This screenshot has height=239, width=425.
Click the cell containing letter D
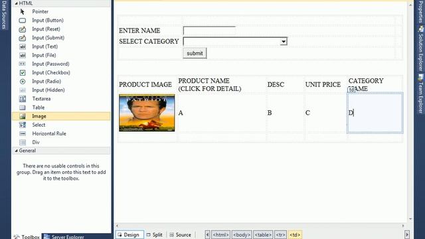click(375, 113)
